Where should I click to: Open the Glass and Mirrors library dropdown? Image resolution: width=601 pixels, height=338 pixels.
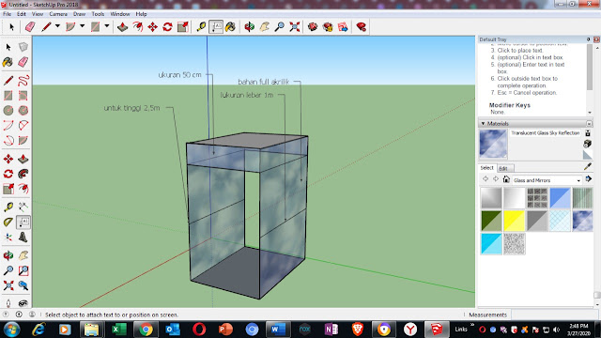point(547,180)
